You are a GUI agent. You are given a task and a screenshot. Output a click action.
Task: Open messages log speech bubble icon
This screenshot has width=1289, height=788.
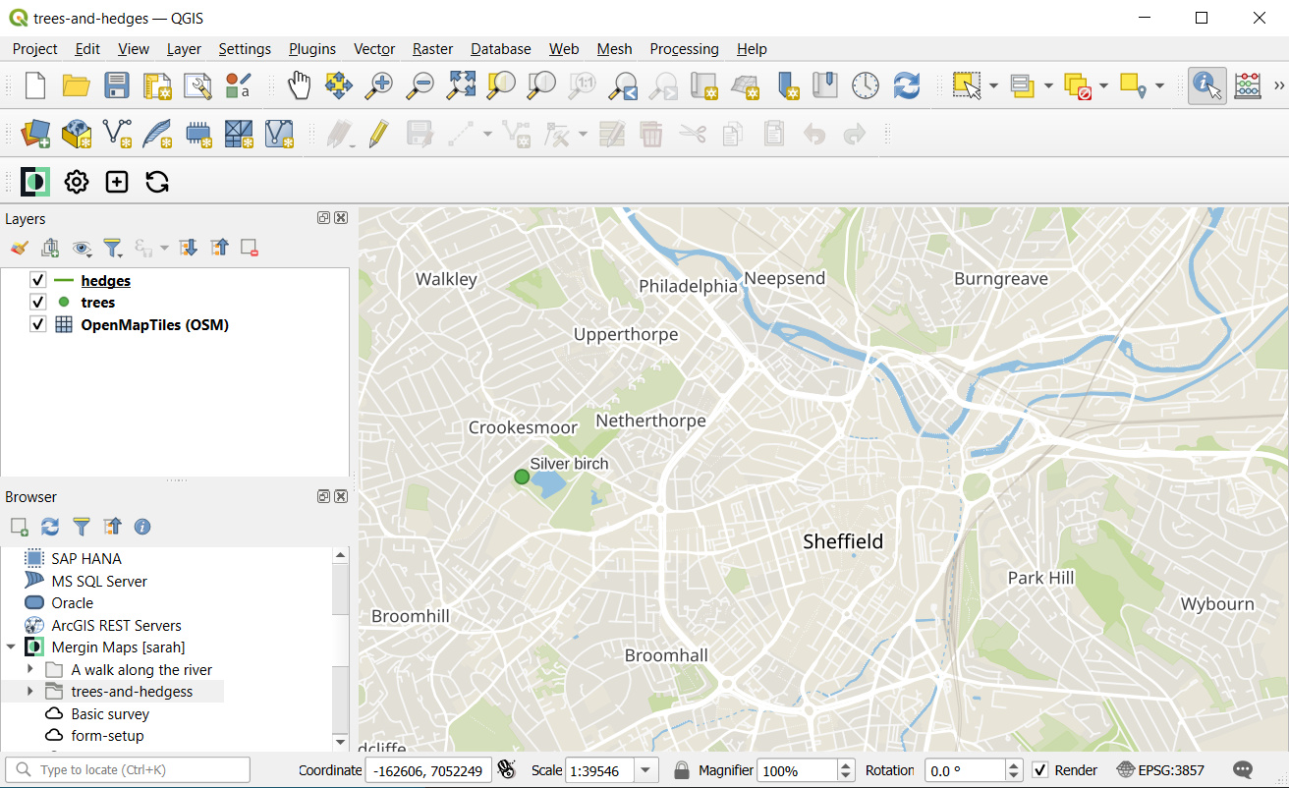point(1243,770)
